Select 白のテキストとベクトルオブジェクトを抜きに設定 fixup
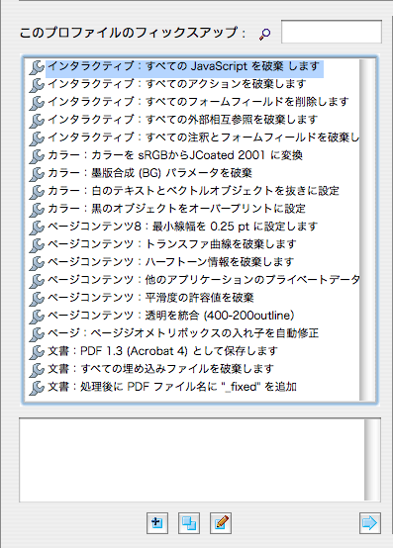The height and width of the screenshot is (548, 393). point(193,191)
